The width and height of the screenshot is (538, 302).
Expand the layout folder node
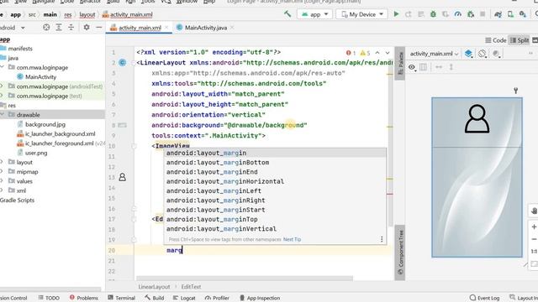point(3,162)
